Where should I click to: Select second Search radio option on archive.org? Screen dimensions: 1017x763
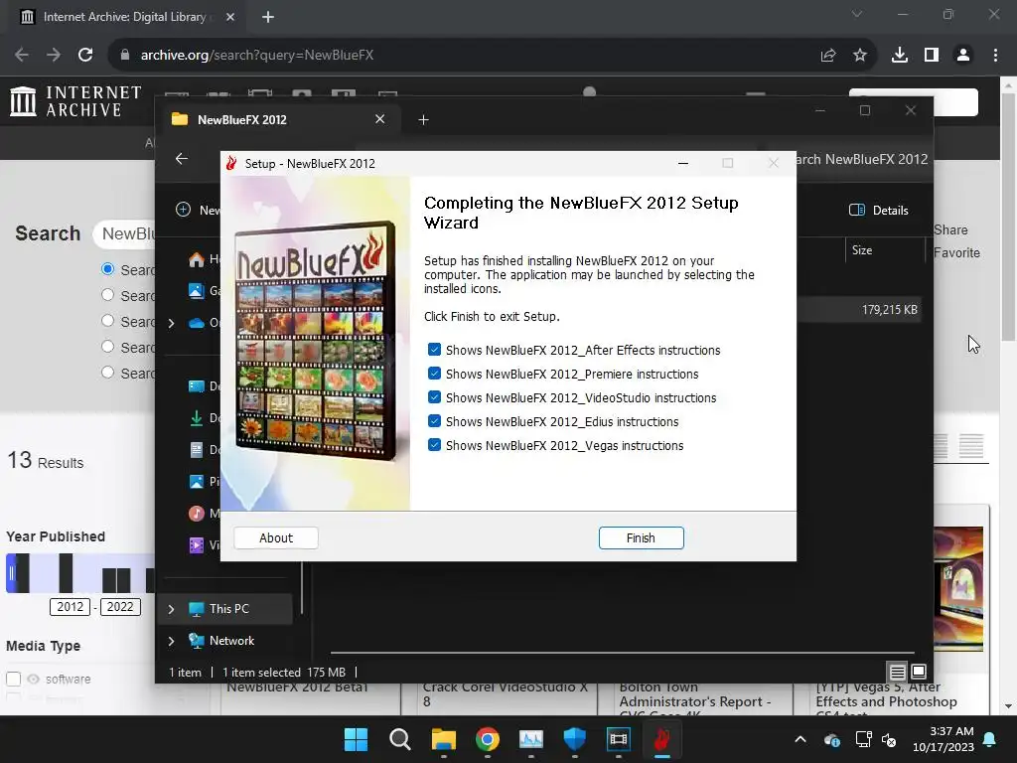107,294
